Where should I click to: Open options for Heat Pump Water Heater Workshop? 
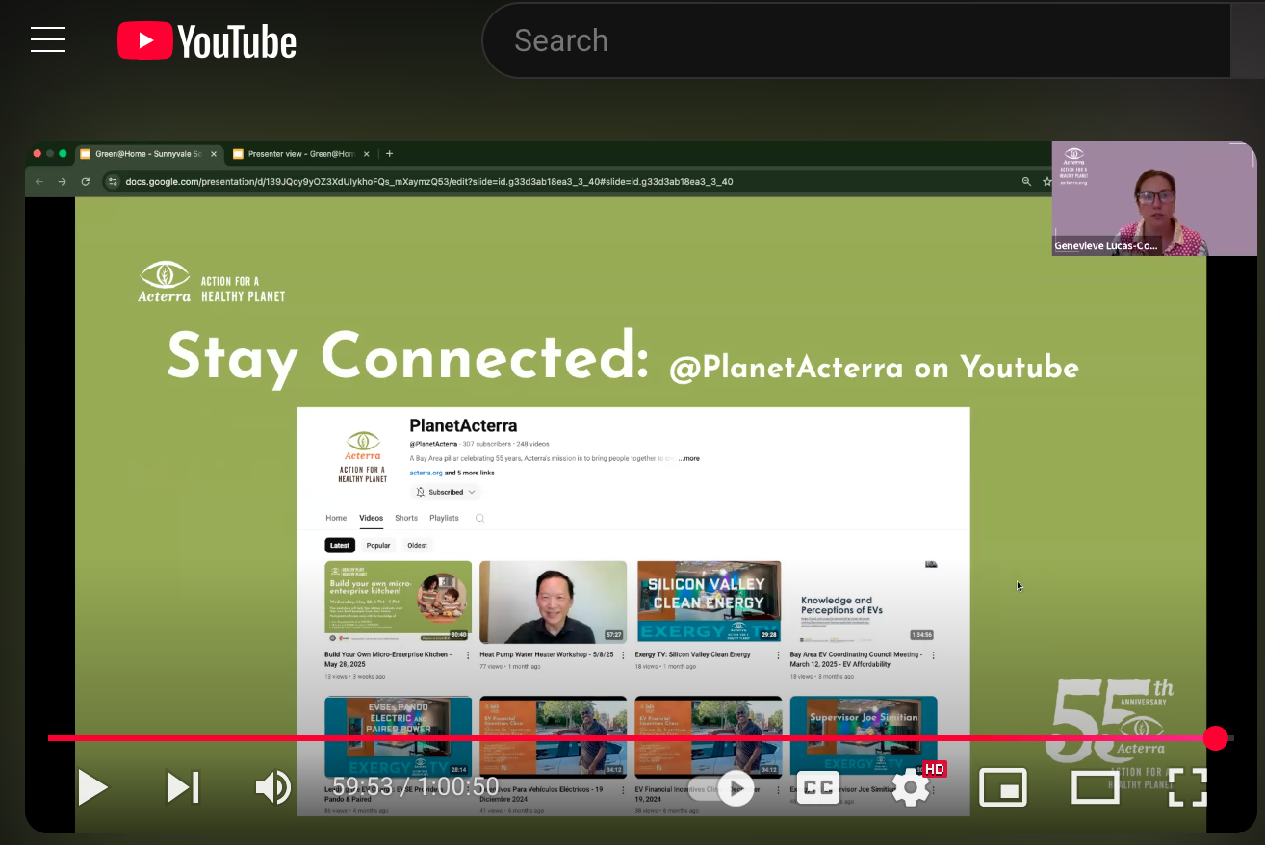(623, 655)
